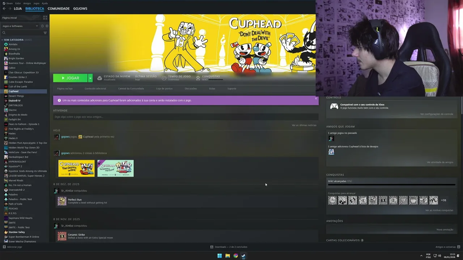The width and height of the screenshot is (463, 260).
Task: Open the Ajuda menu
Action: [x=44, y=3]
